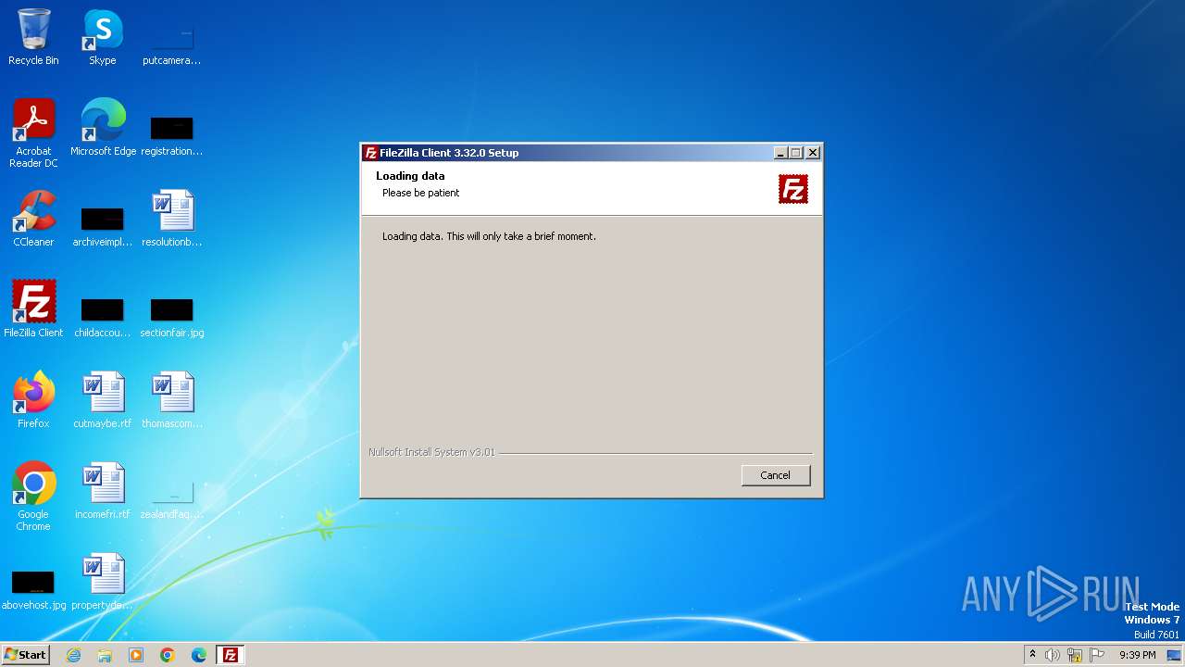
Task: Select the resolutionb Word document icon
Action: 171,219
